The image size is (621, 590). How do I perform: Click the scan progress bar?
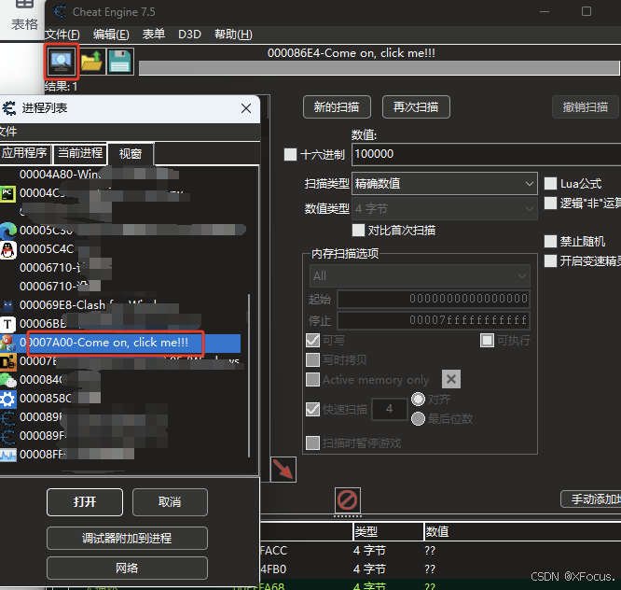coord(379,68)
